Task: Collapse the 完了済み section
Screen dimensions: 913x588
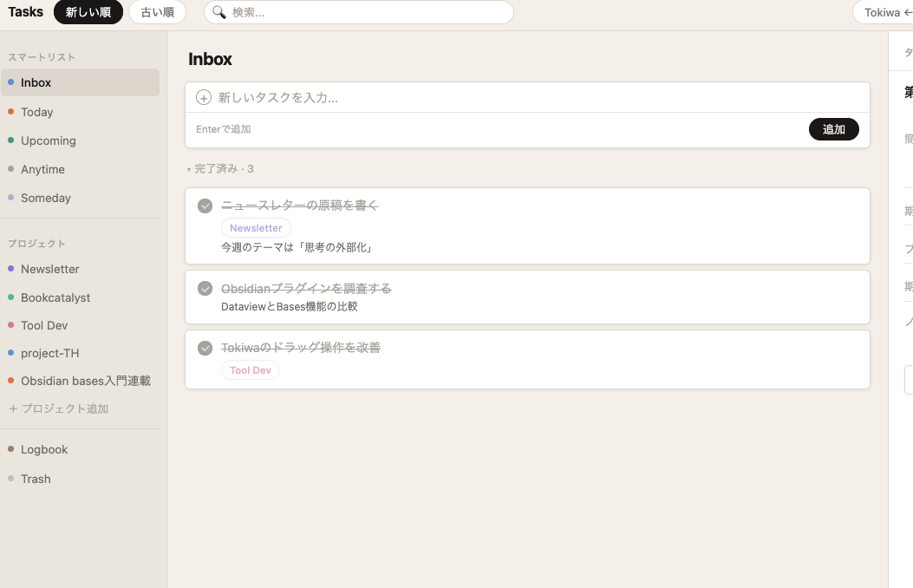Action: (220, 169)
